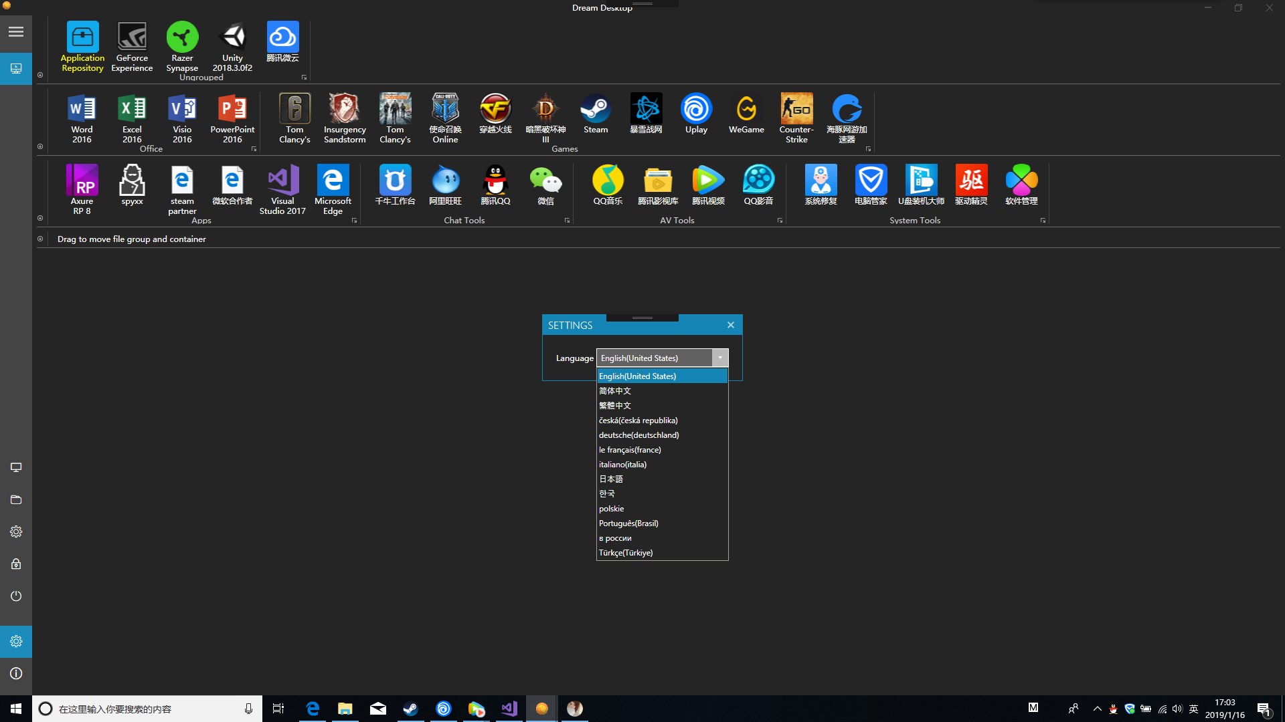This screenshot has width=1285, height=722.
Task: Launch 使命召唤 Online
Action: [445, 118]
